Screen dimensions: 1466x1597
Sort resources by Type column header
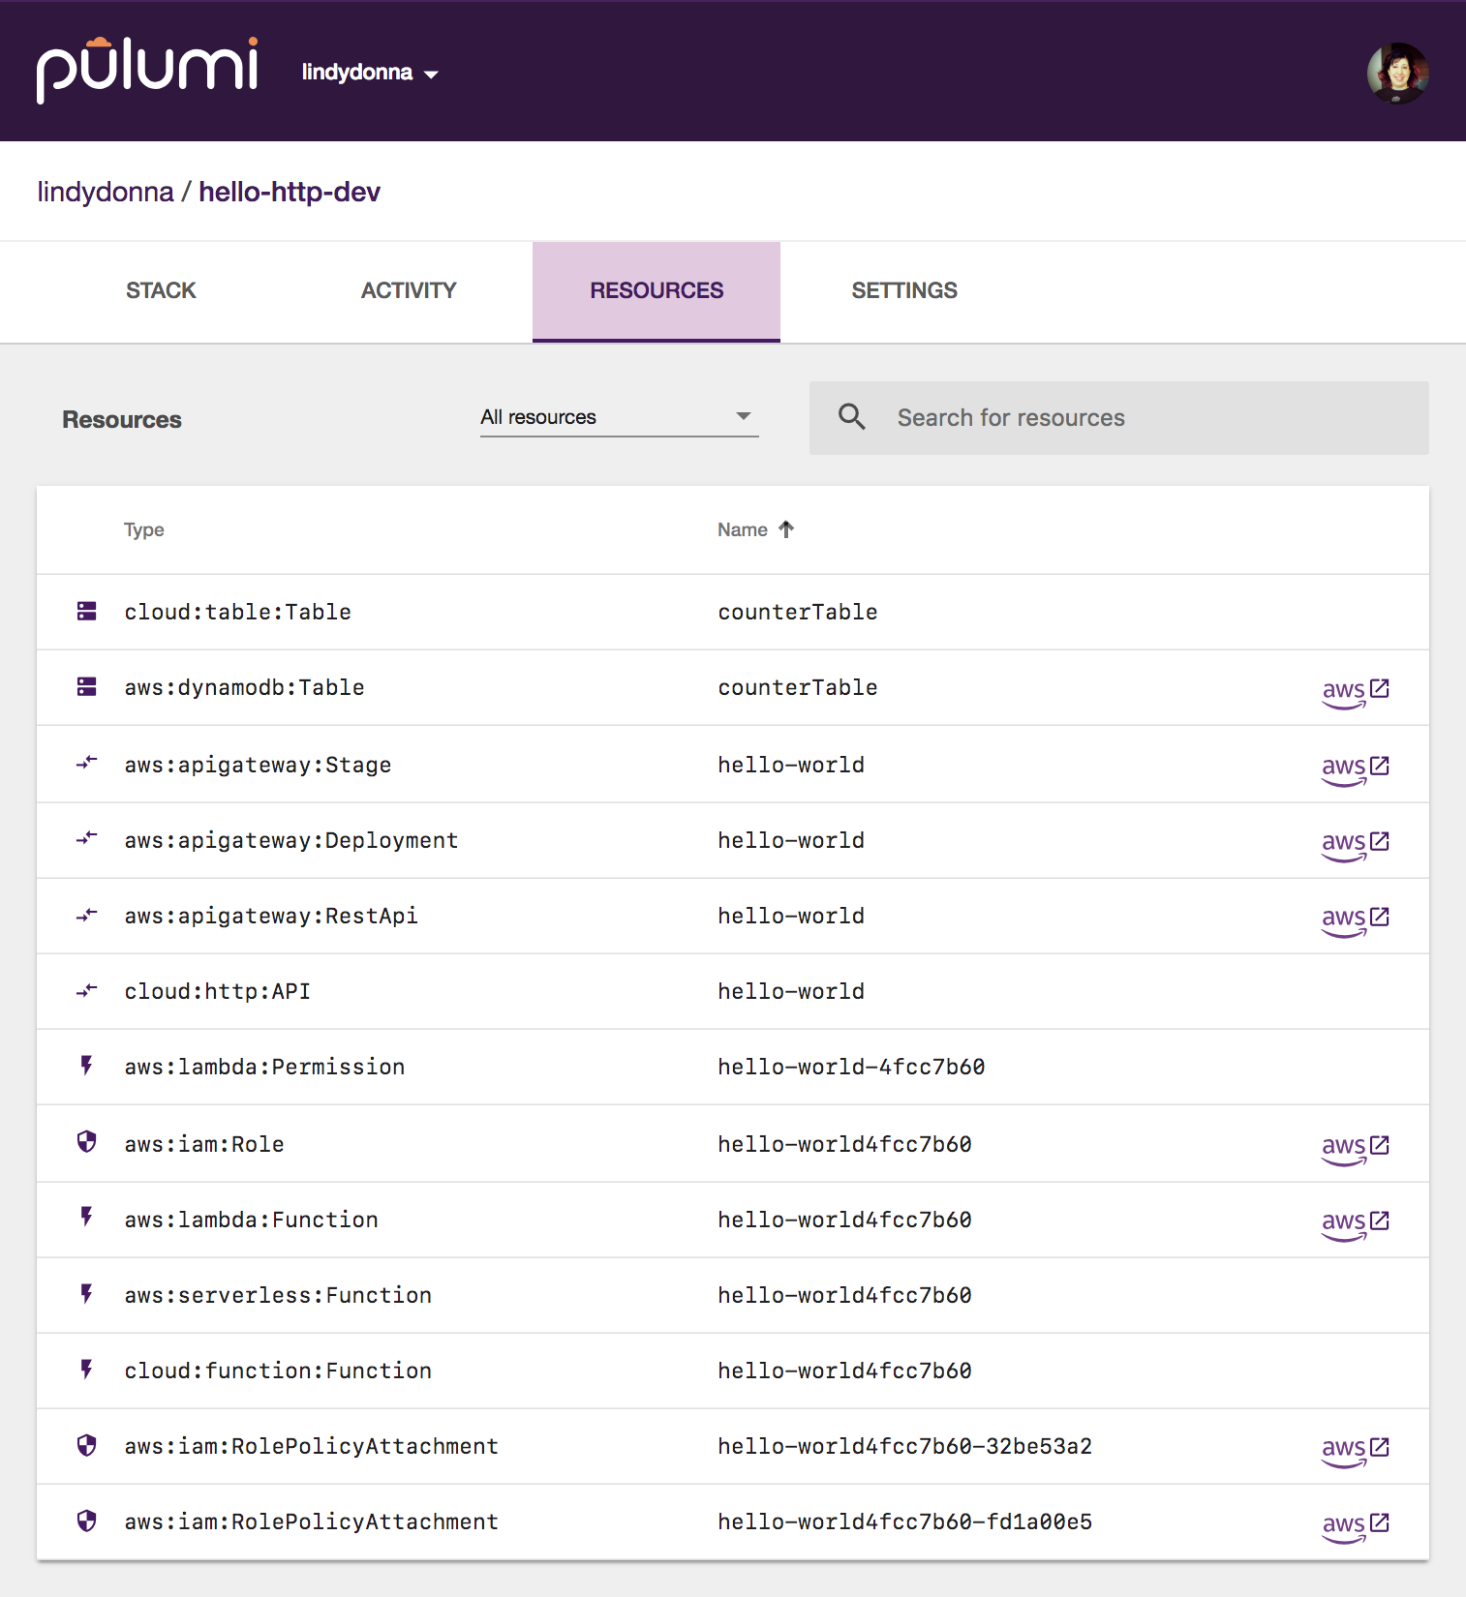144,529
